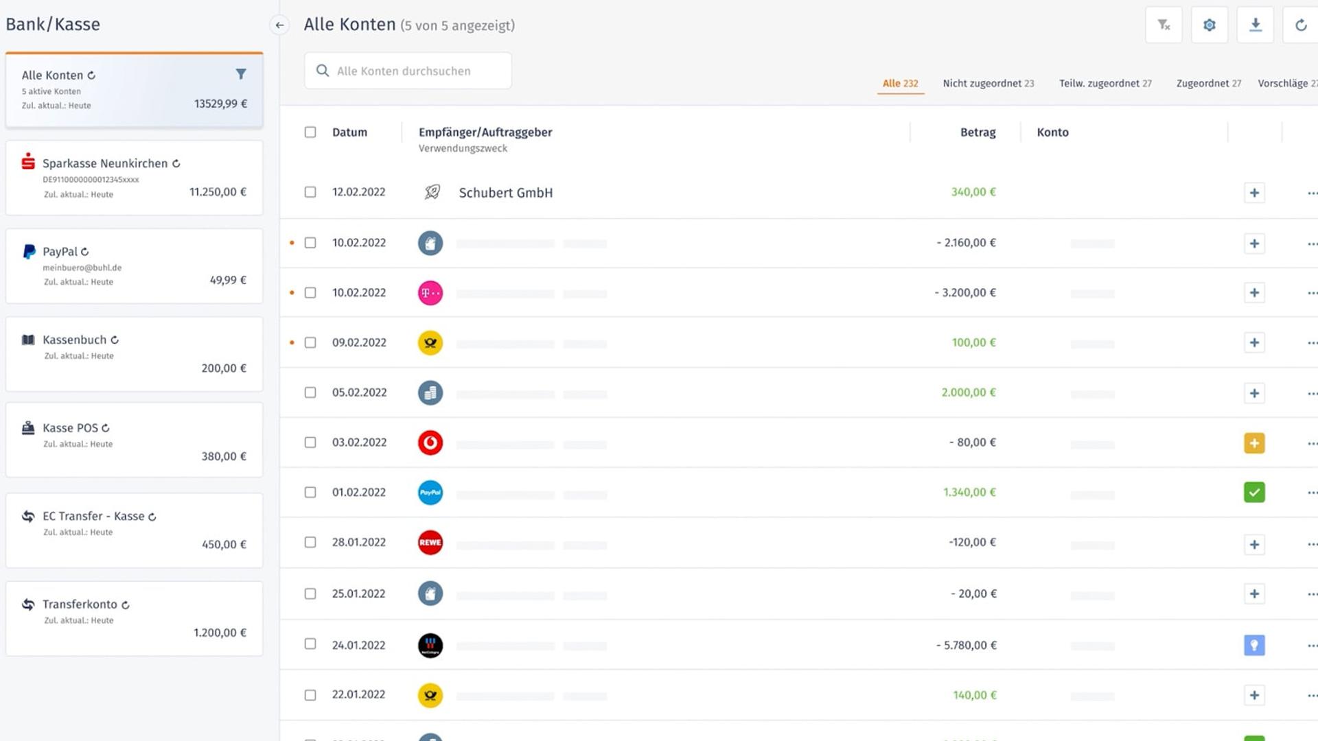The image size is (1318, 741).
Task: Open the Kassenbuch account card
Action: [134, 354]
